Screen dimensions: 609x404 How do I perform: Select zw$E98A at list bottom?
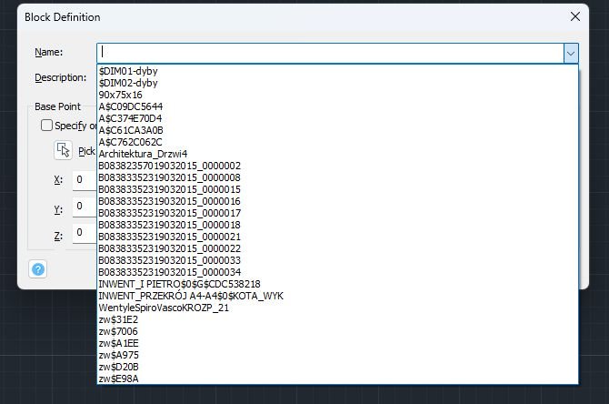pyautogui.click(x=118, y=379)
